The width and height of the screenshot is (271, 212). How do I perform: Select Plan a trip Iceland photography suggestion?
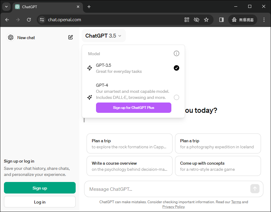tap(218, 143)
